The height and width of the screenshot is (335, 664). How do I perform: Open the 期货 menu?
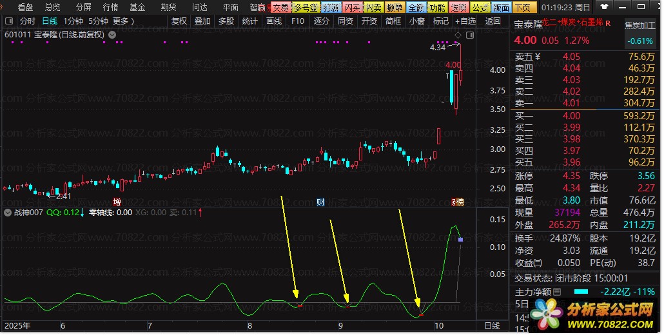pos(168,7)
